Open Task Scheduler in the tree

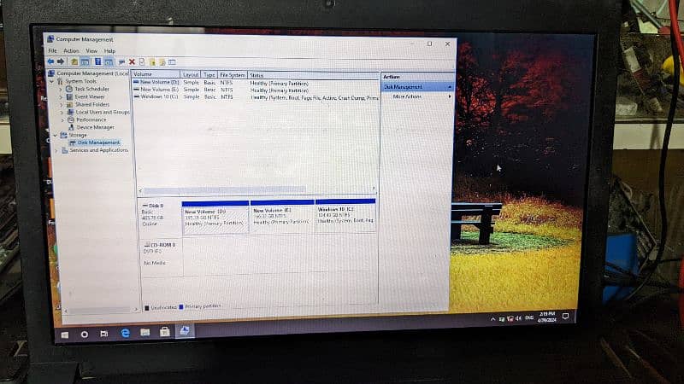[x=91, y=89]
